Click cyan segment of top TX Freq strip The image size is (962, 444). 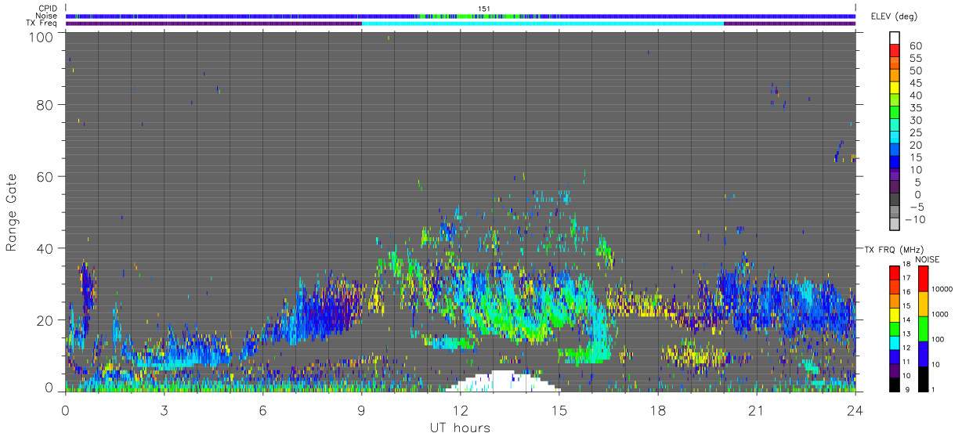pos(542,23)
